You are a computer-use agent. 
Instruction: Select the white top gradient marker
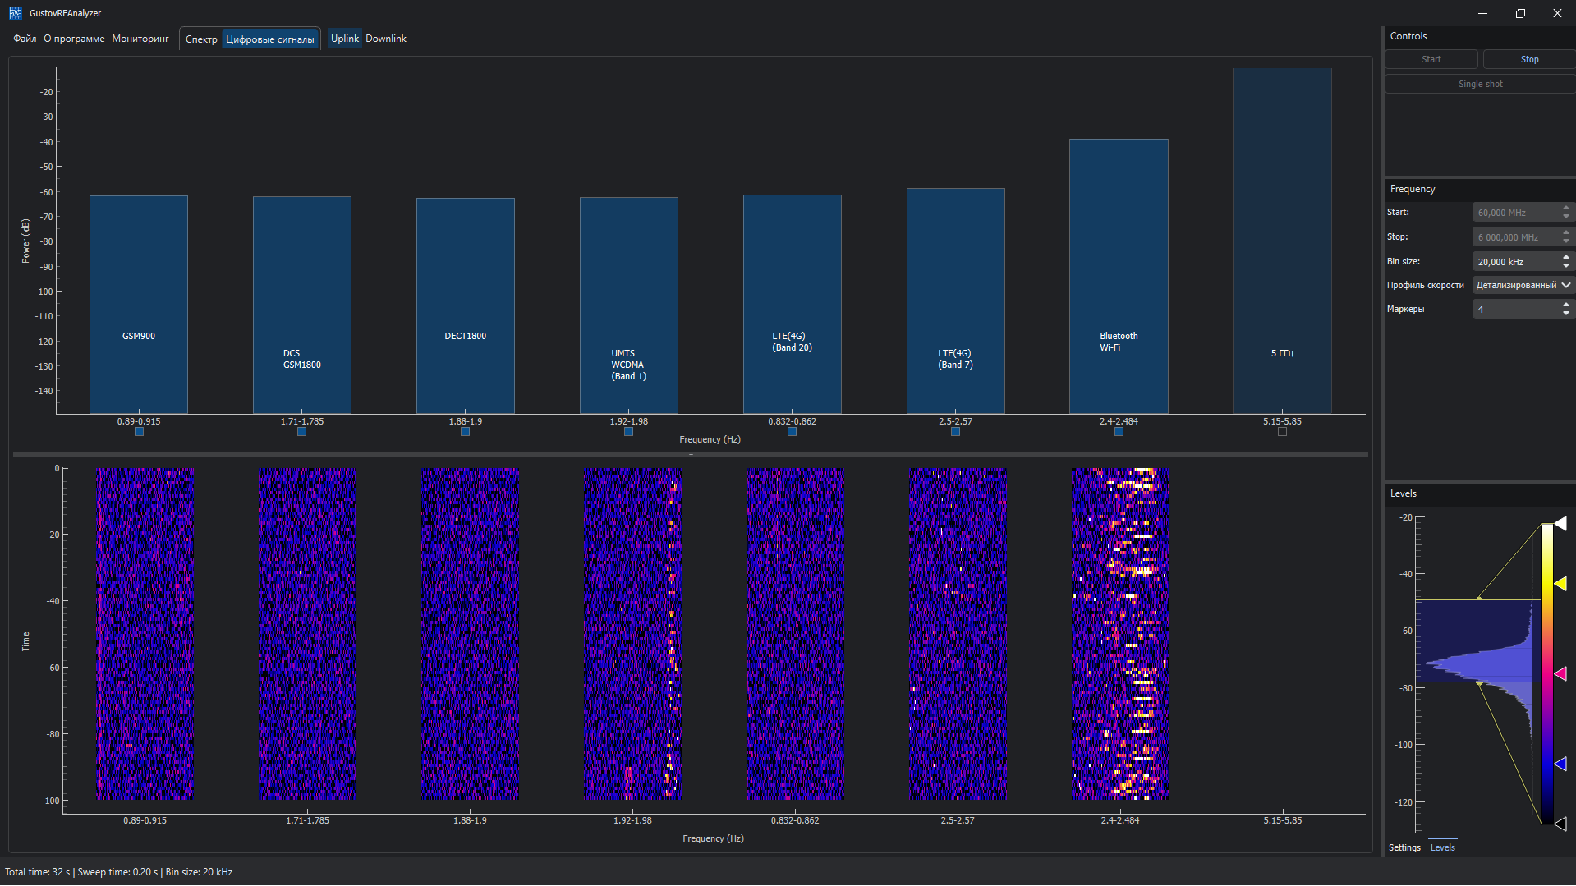point(1560,523)
